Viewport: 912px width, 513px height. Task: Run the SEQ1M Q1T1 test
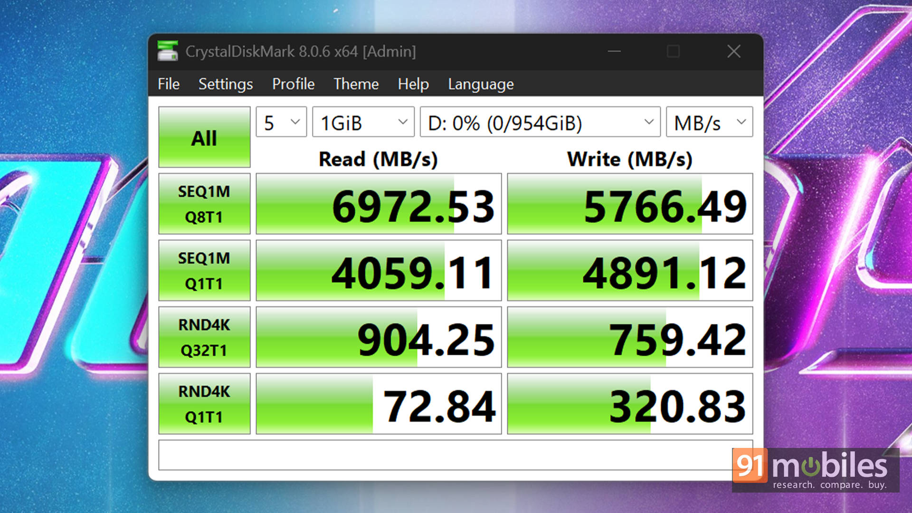(204, 270)
